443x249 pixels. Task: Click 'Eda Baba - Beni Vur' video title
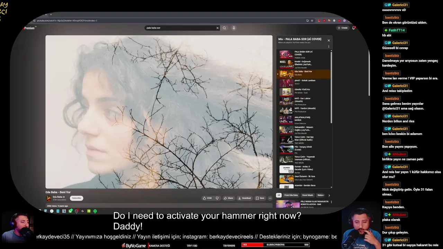point(58,192)
